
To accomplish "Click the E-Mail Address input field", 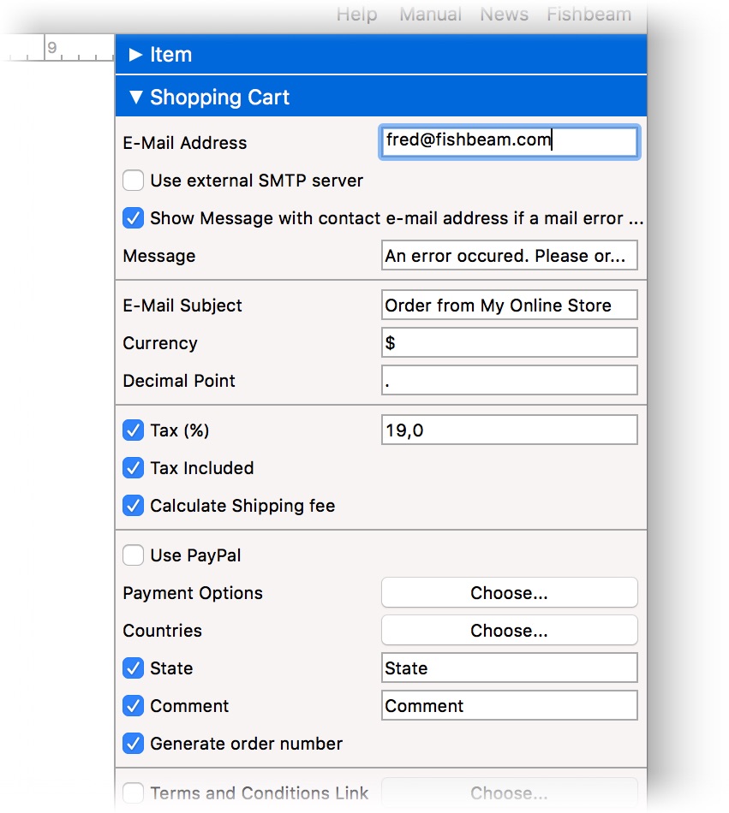I will coord(509,141).
